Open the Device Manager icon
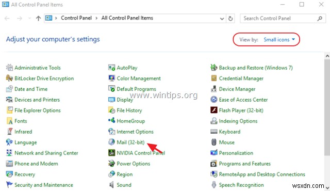The image size is (330, 191). (x=214, y=89)
